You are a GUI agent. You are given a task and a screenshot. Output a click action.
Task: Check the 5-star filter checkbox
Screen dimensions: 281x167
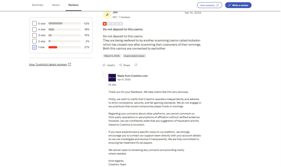click(x=34, y=23)
